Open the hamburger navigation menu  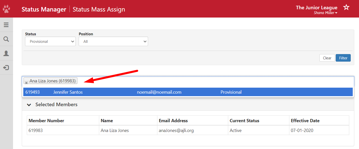6,24
